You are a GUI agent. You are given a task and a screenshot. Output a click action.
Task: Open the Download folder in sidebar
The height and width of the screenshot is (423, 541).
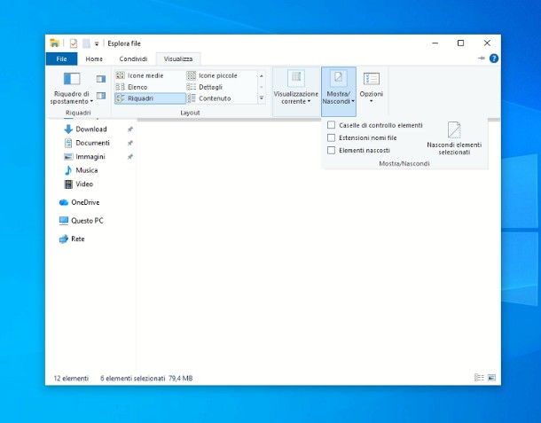pos(85,129)
